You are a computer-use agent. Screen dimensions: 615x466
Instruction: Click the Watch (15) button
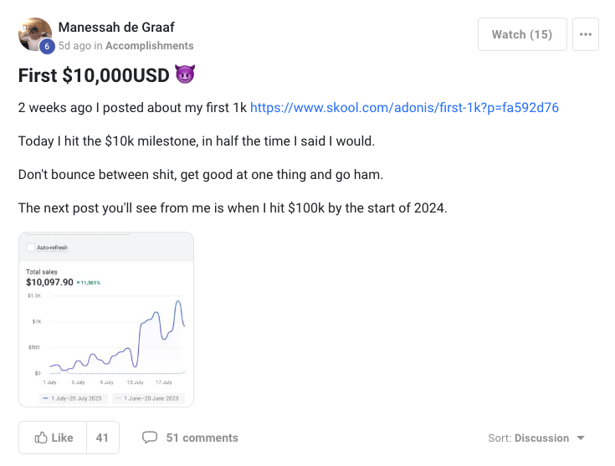point(522,34)
